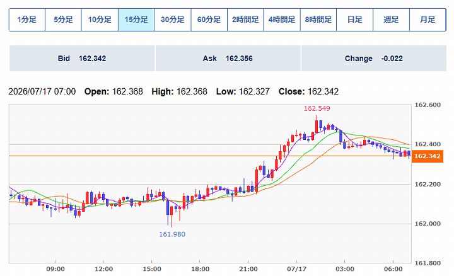Click the 07/17 date axis label
Screen dimensions: 454x276
coord(296,269)
